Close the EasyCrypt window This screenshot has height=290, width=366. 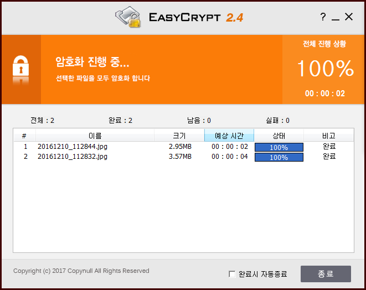349,17
